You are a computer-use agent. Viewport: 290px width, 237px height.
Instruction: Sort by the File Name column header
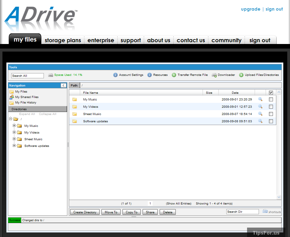(x=141, y=93)
